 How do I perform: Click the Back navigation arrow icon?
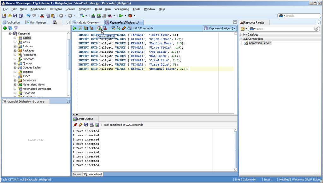pos(61,16)
